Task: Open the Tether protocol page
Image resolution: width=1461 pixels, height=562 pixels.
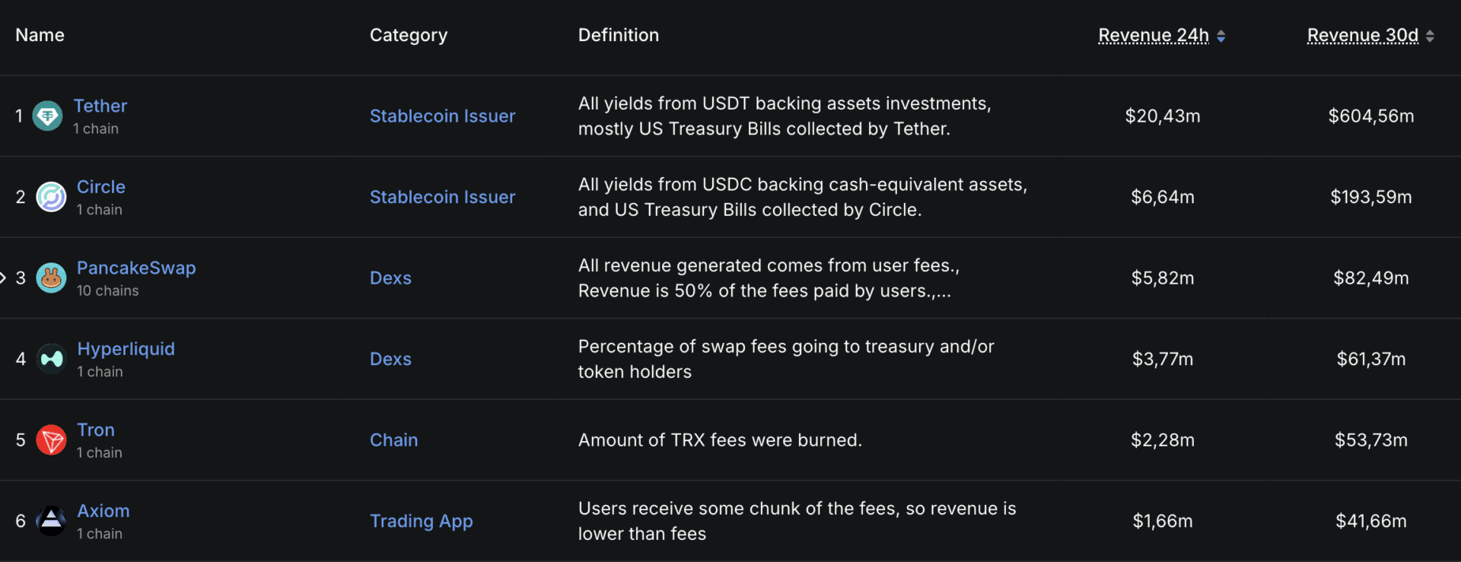Action: point(100,106)
